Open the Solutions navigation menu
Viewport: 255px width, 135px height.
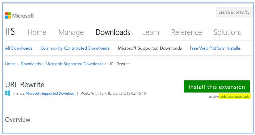(228, 32)
